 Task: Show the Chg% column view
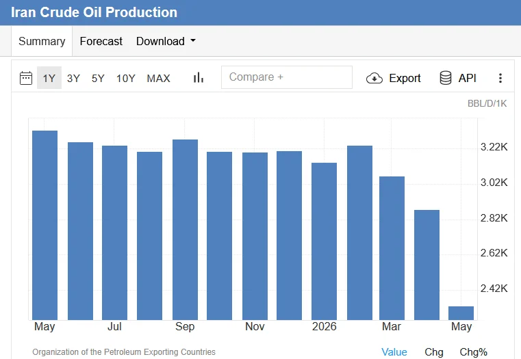[x=473, y=351]
